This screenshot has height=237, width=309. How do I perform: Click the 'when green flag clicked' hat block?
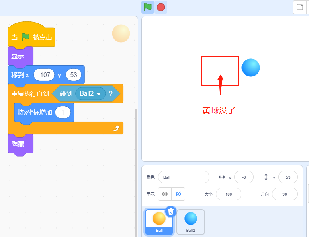click(x=31, y=35)
